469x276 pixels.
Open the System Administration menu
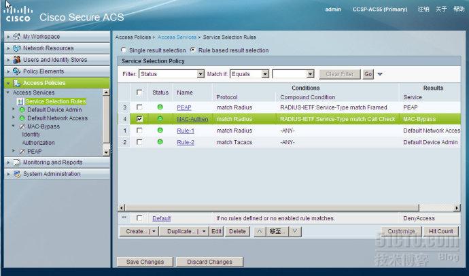coord(57,174)
